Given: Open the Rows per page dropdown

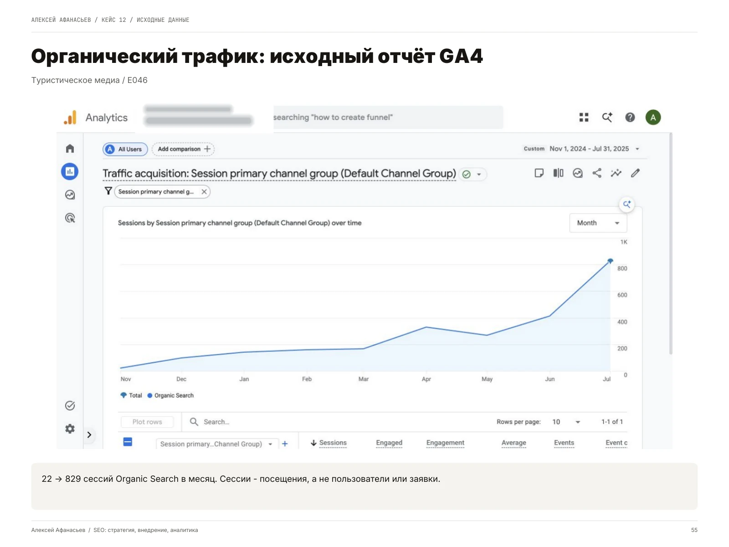Looking at the screenshot, I should click(x=566, y=422).
